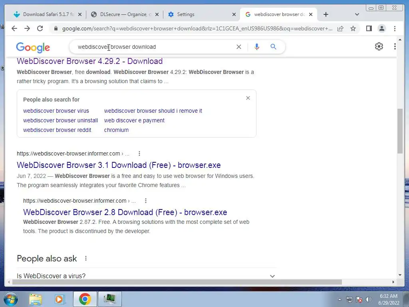Image resolution: width=409 pixels, height=307 pixels.
Task: Submit search with magnifier icon
Action: click(273, 47)
